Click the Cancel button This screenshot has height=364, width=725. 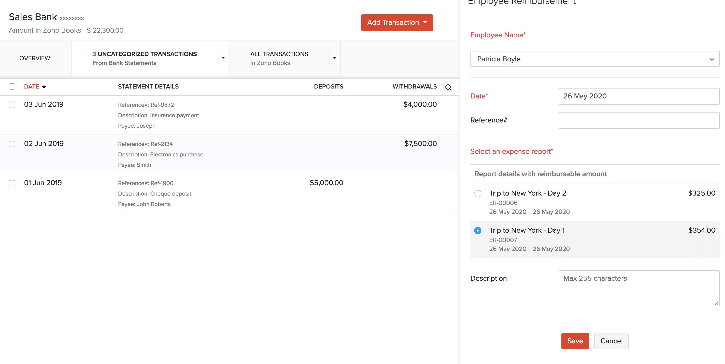tap(611, 341)
